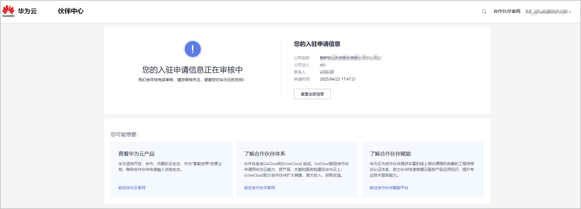Click the application time 2025/04/22 17:47:21
This screenshot has width=581, height=209.
coord(338,79)
